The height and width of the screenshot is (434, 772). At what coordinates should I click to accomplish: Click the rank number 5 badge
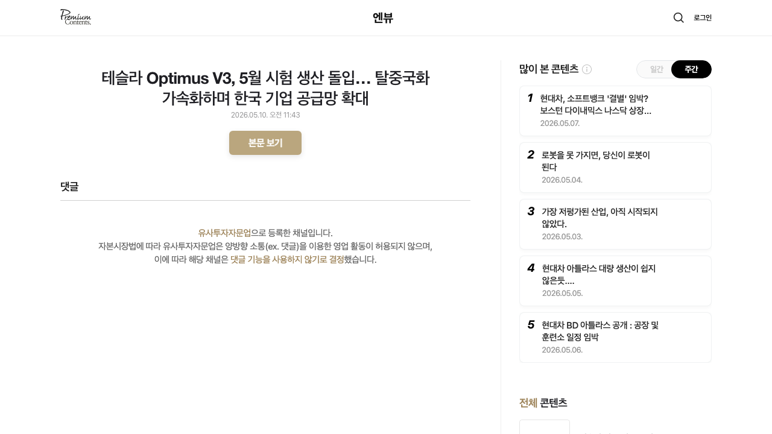pyautogui.click(x=531, y=325)
